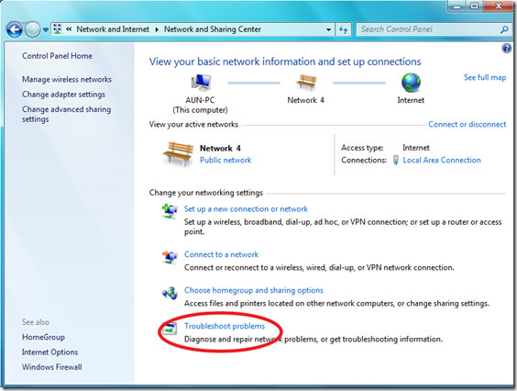The image size is (517, 391).
Task: Click the homegroup spheres icon
Action: [x=170, y=293]
